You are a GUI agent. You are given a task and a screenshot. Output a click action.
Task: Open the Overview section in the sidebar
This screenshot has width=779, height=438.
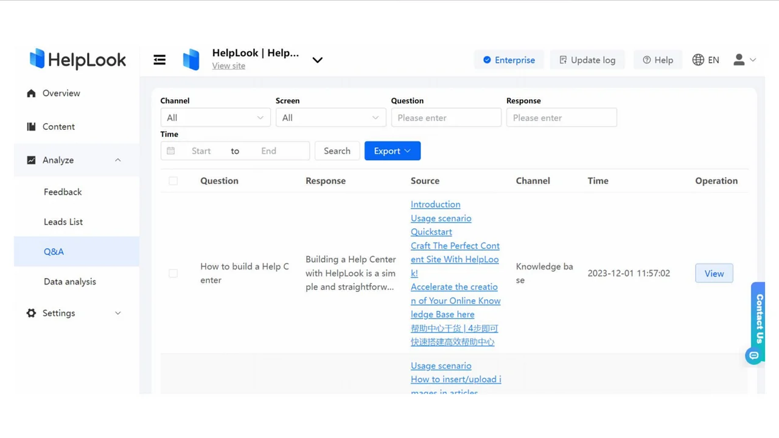60,93
